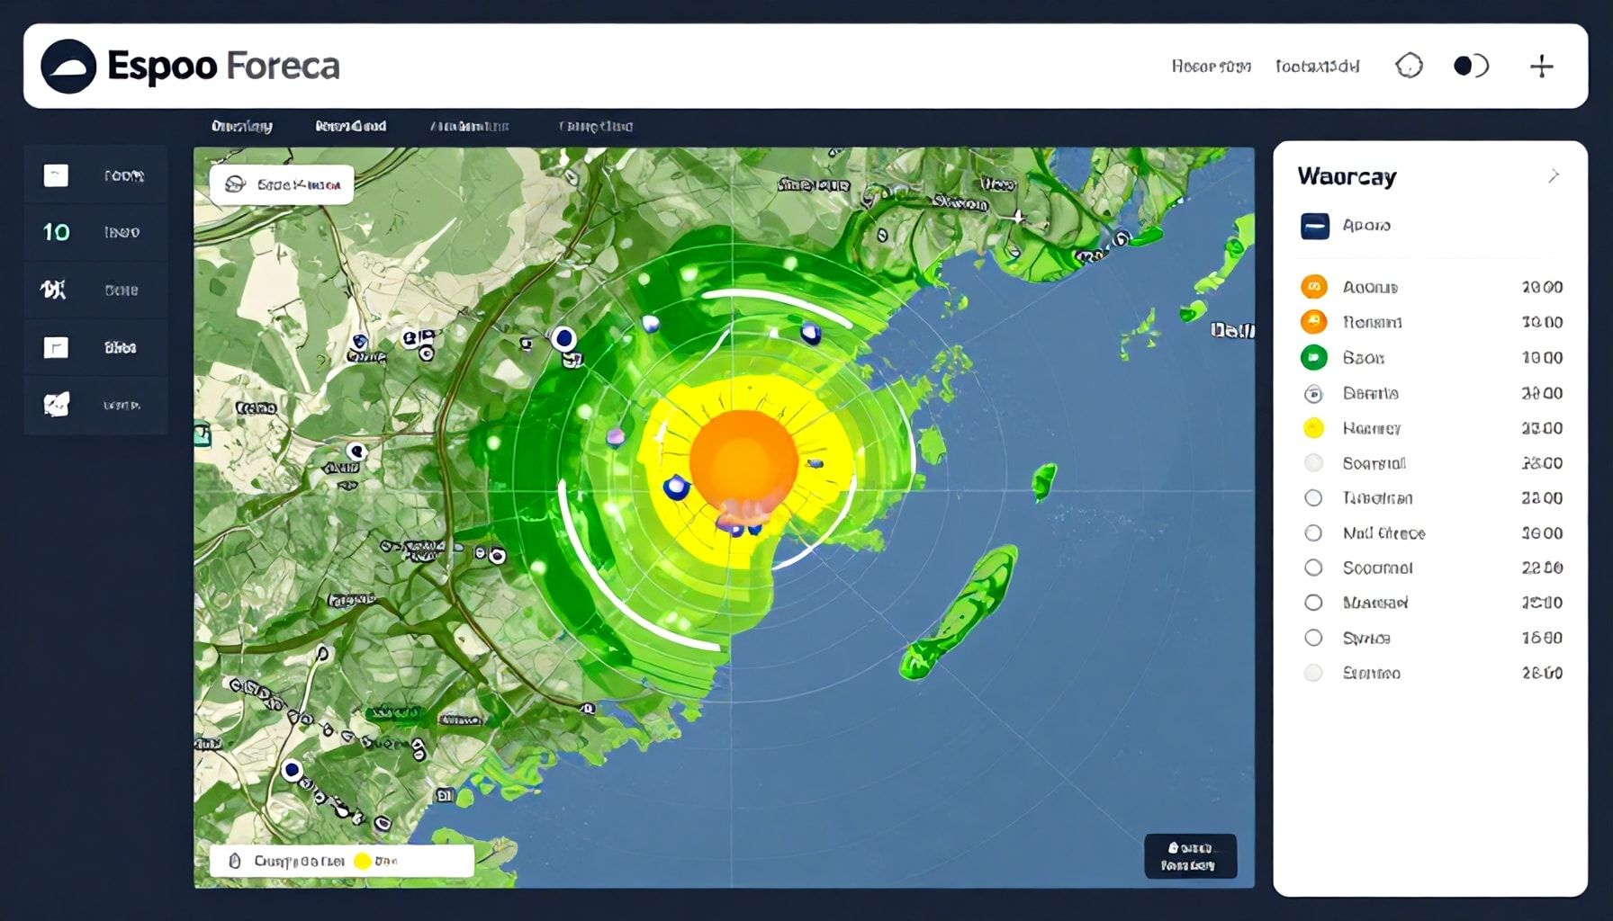Click the plus icon in header
This screenshot has width=1613, height=921.
1541,67
